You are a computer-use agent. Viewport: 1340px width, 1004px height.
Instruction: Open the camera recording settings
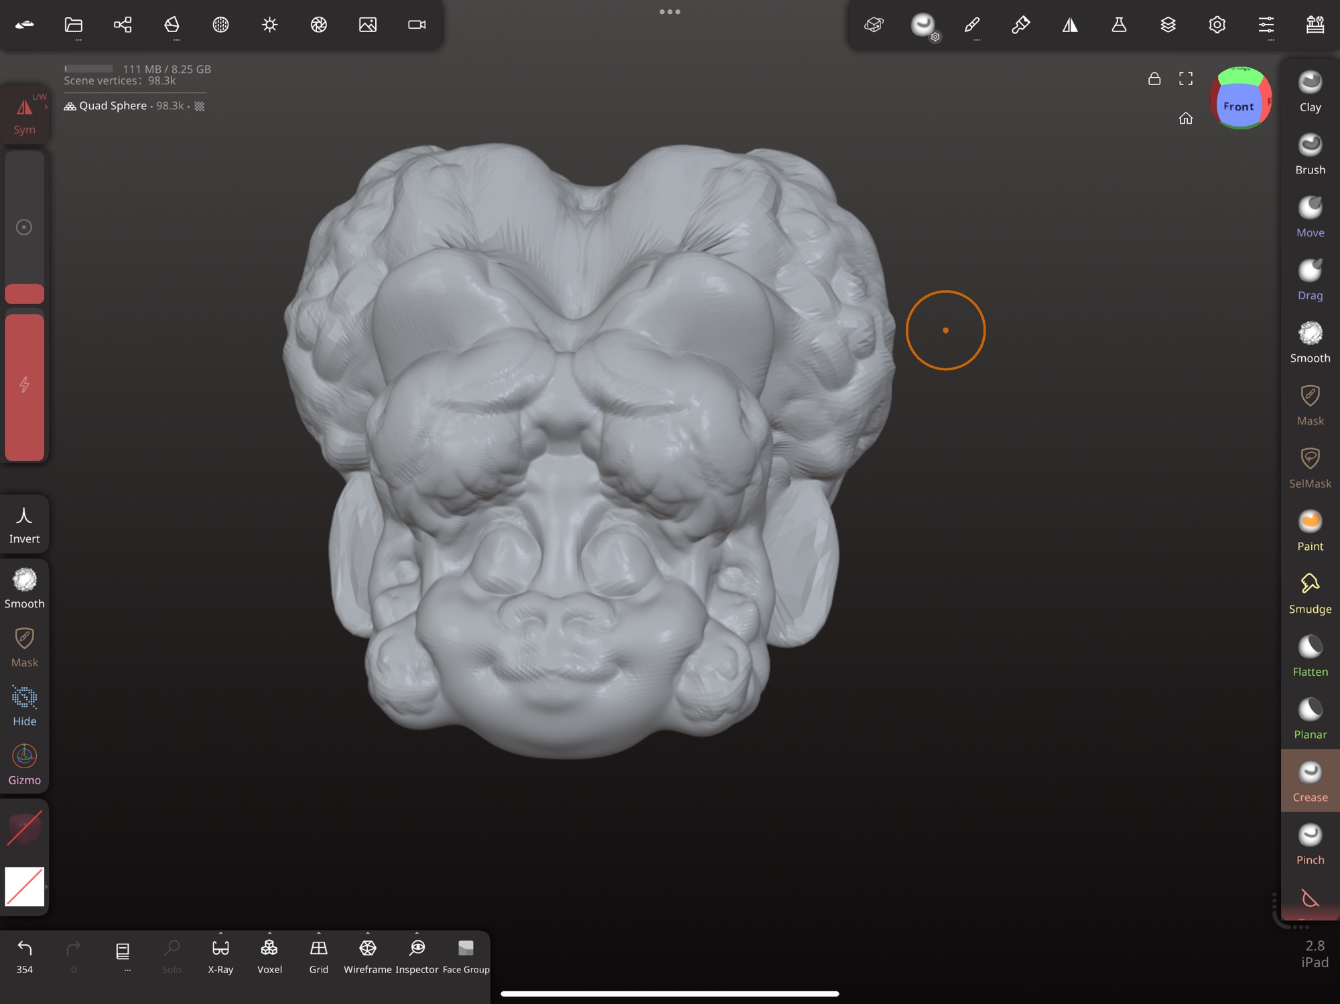pyautogui.click(x=417, y=25)
